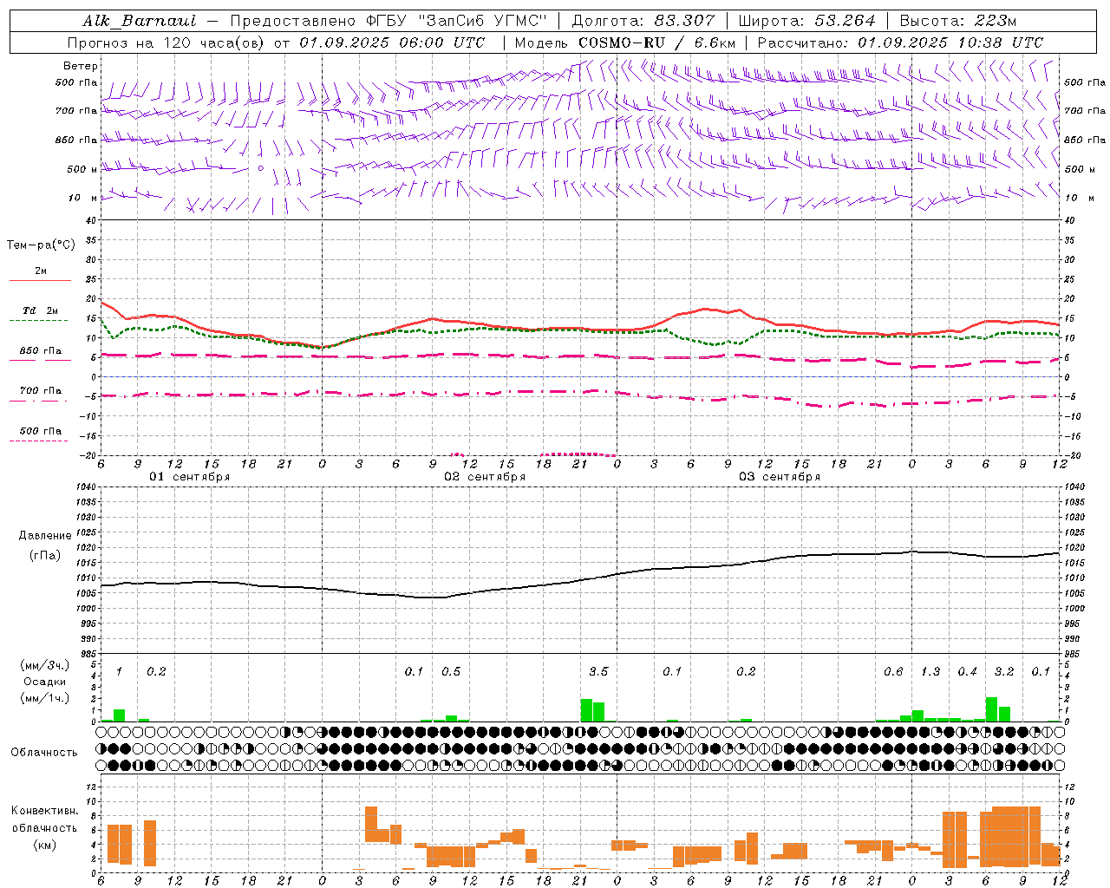
Task: Select the Высота: 223м text
Action: [x=958, y=21]
